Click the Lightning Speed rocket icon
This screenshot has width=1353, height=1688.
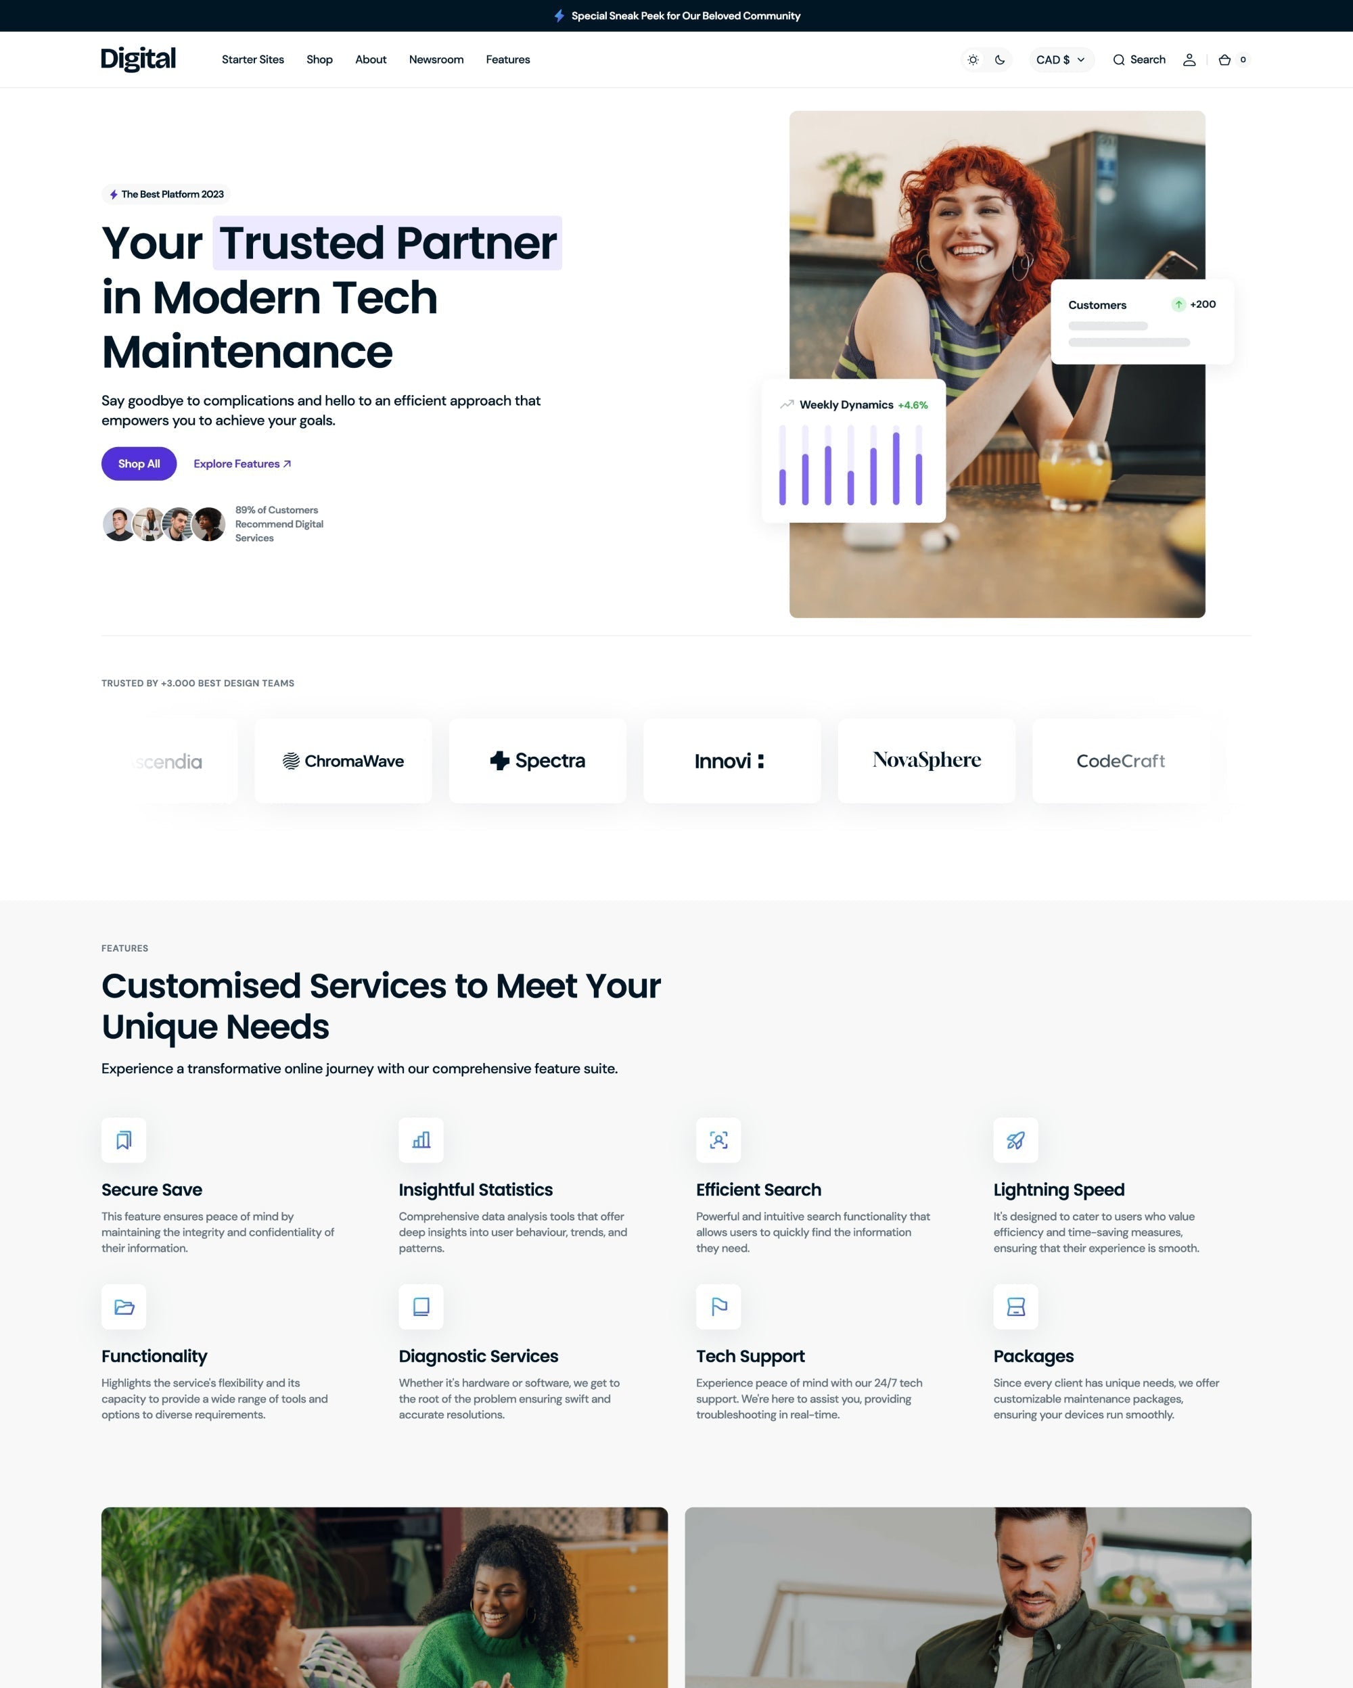(1015, 1140)
